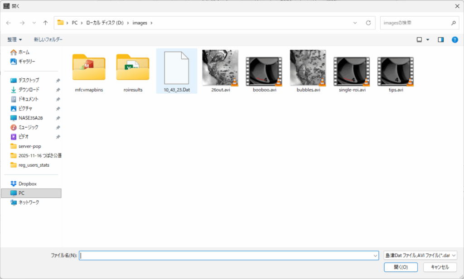Image resolution: width=464 pixels, height=279 pixels.
Task: Click the Up one level arrow
Action: pos(45,23)
